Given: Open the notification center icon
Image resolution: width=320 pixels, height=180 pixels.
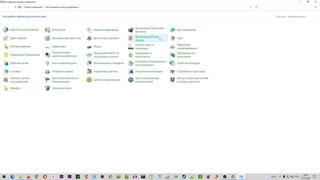Looking at the screenshot, I should click(314, 176).
